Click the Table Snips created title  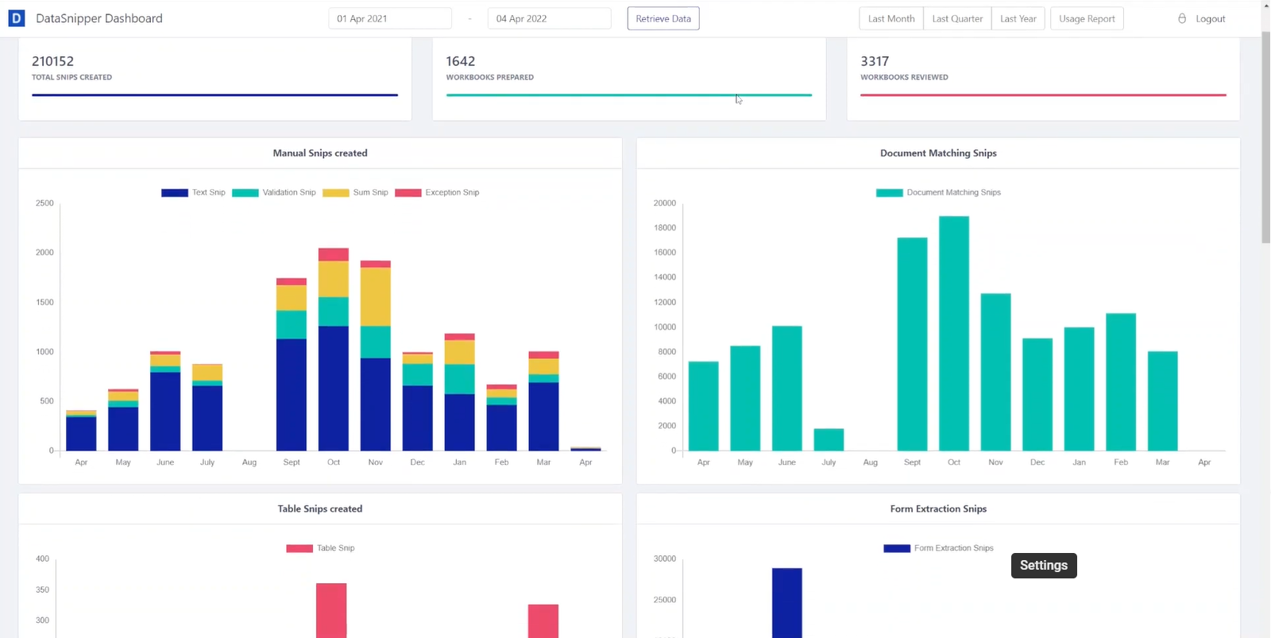pos(320,509)
